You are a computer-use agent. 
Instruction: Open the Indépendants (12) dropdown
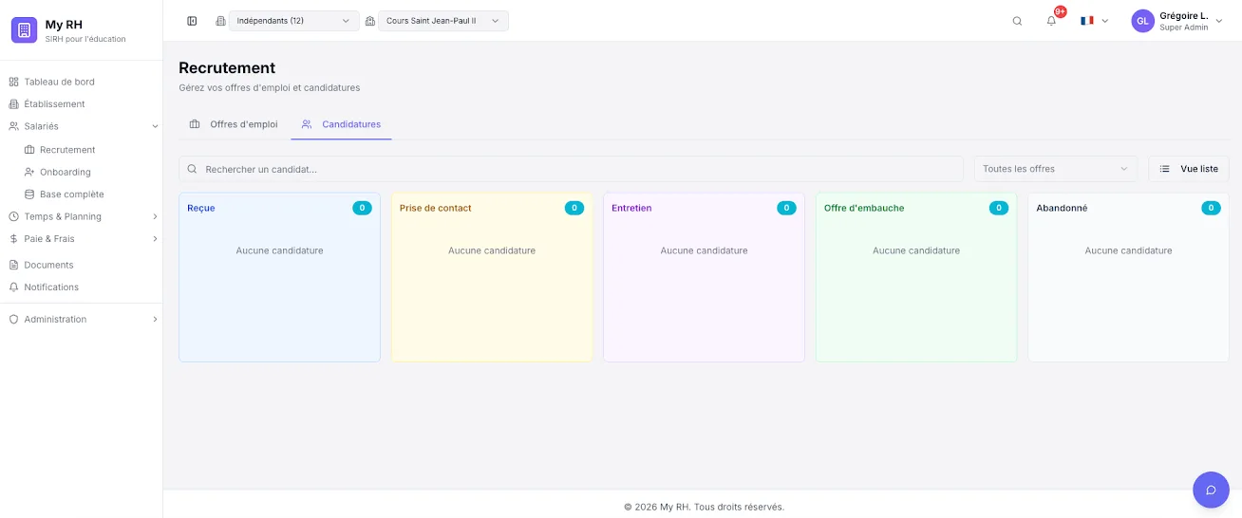click(x=294, y=21)
